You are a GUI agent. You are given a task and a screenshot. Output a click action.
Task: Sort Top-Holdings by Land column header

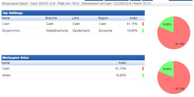tap(75, 18)
